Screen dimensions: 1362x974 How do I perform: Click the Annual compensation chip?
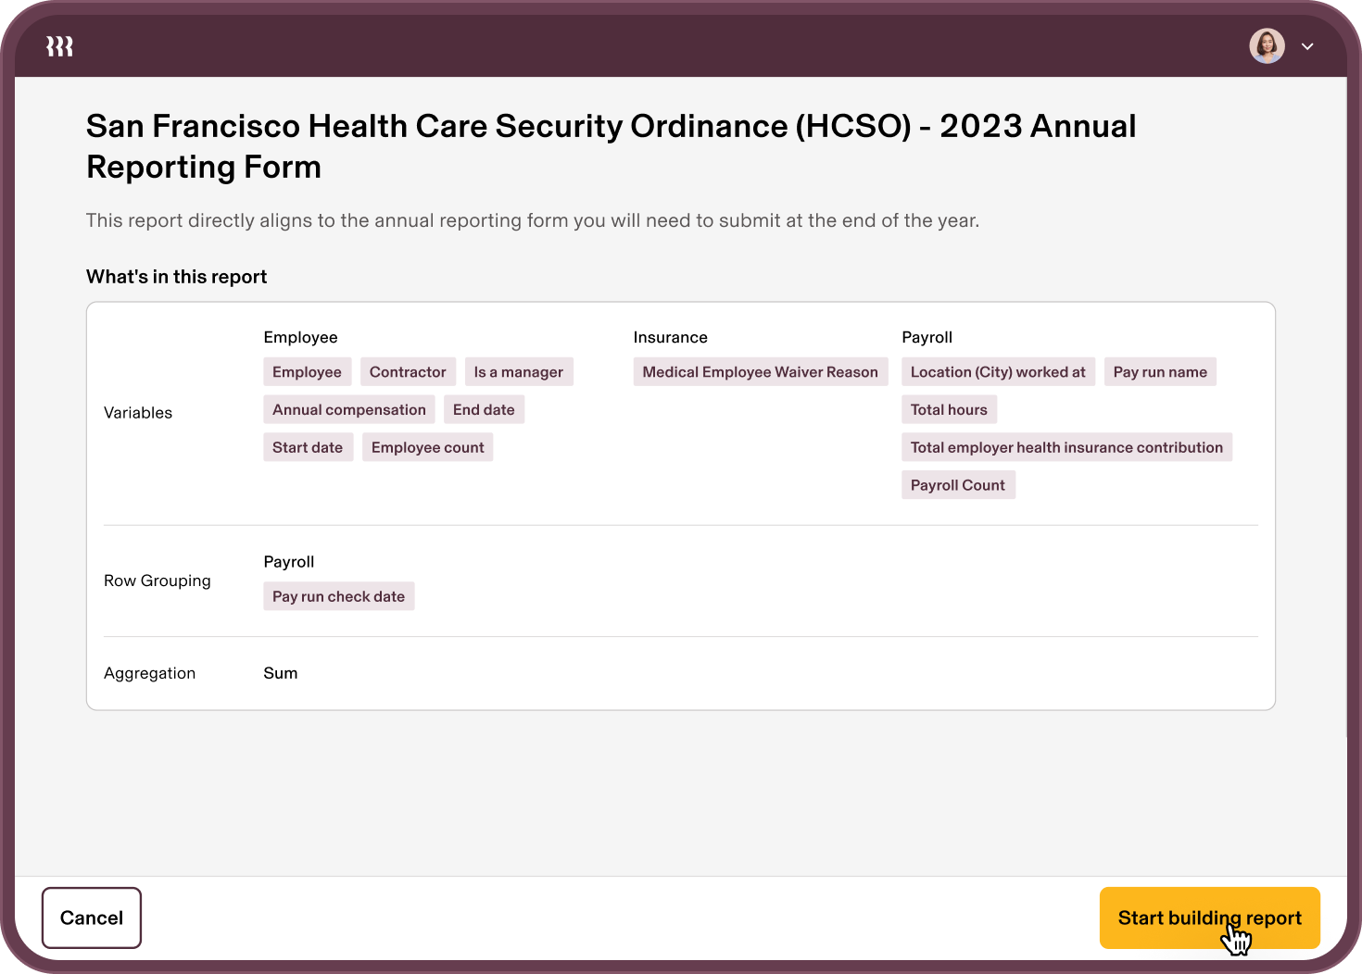(x=348, y=409)
